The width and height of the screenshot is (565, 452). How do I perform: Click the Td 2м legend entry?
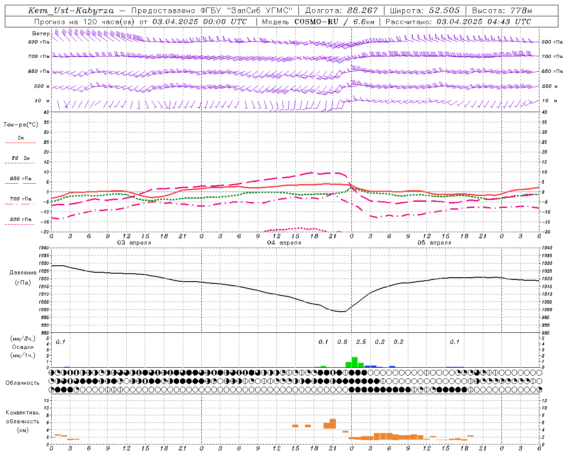(20, 158)
